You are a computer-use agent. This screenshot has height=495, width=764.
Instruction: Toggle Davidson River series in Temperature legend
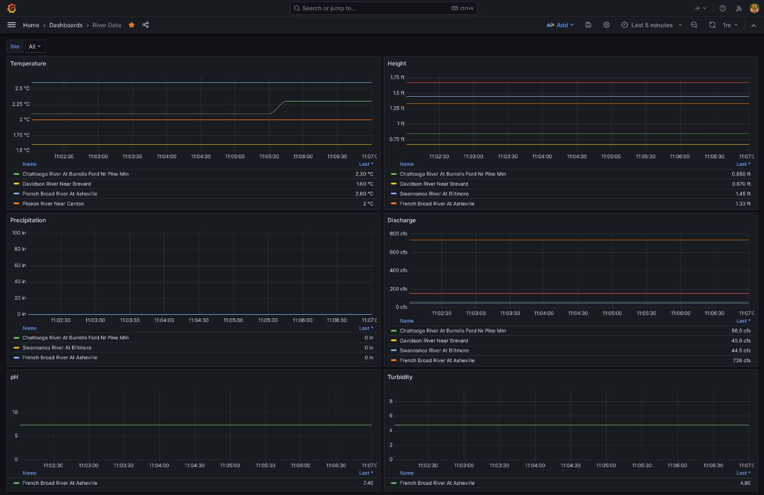pos(56,184)
